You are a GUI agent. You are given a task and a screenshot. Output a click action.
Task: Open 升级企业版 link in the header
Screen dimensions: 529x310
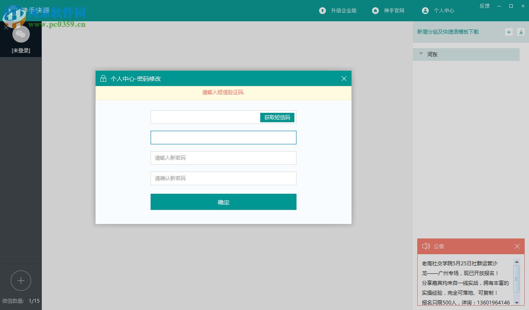[343, 11]
